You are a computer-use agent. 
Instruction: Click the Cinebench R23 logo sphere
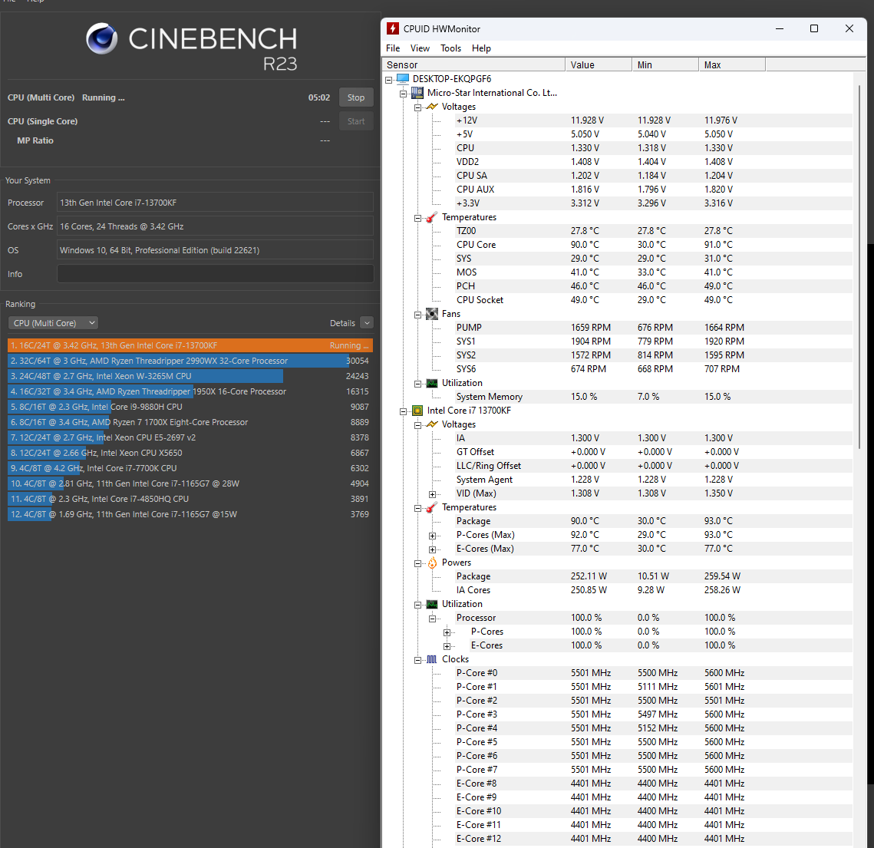[101, 38]
